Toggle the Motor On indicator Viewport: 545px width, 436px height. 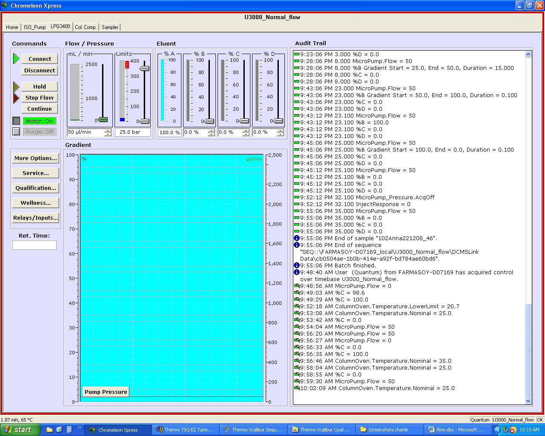tap(40, 121)
